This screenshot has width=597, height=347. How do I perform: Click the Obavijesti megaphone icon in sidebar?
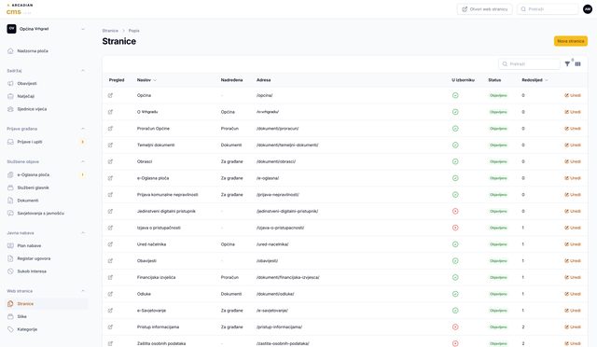tap(10, 83)
